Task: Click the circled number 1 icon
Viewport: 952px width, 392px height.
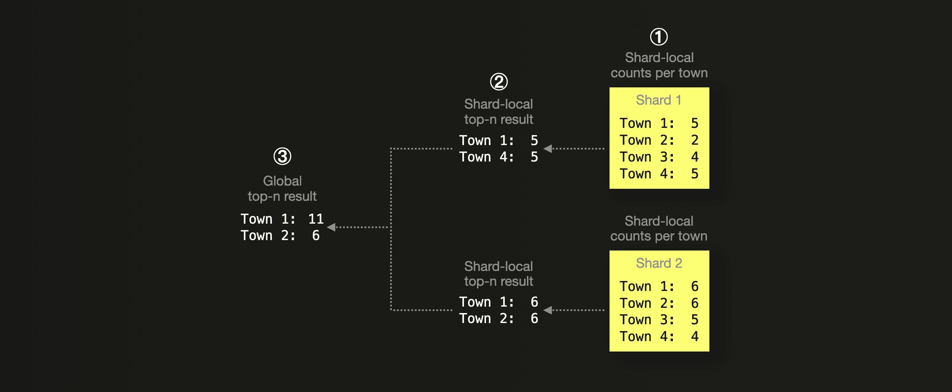Action: [x=659, y=37]
